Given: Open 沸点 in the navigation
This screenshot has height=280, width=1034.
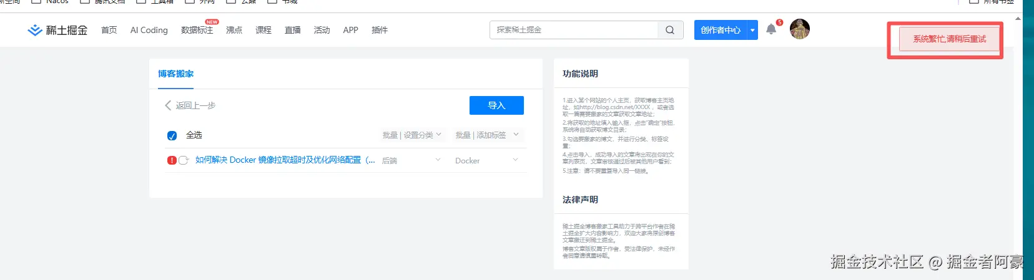Looking at the screenshot, I should (x=234, y=30).
